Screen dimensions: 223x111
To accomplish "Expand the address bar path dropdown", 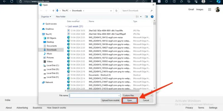I will 111,11.
